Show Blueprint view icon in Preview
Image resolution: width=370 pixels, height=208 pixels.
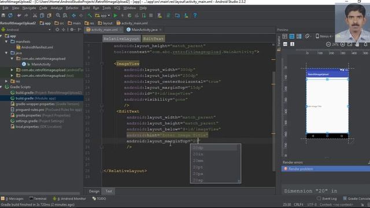[x=292, y=36]
